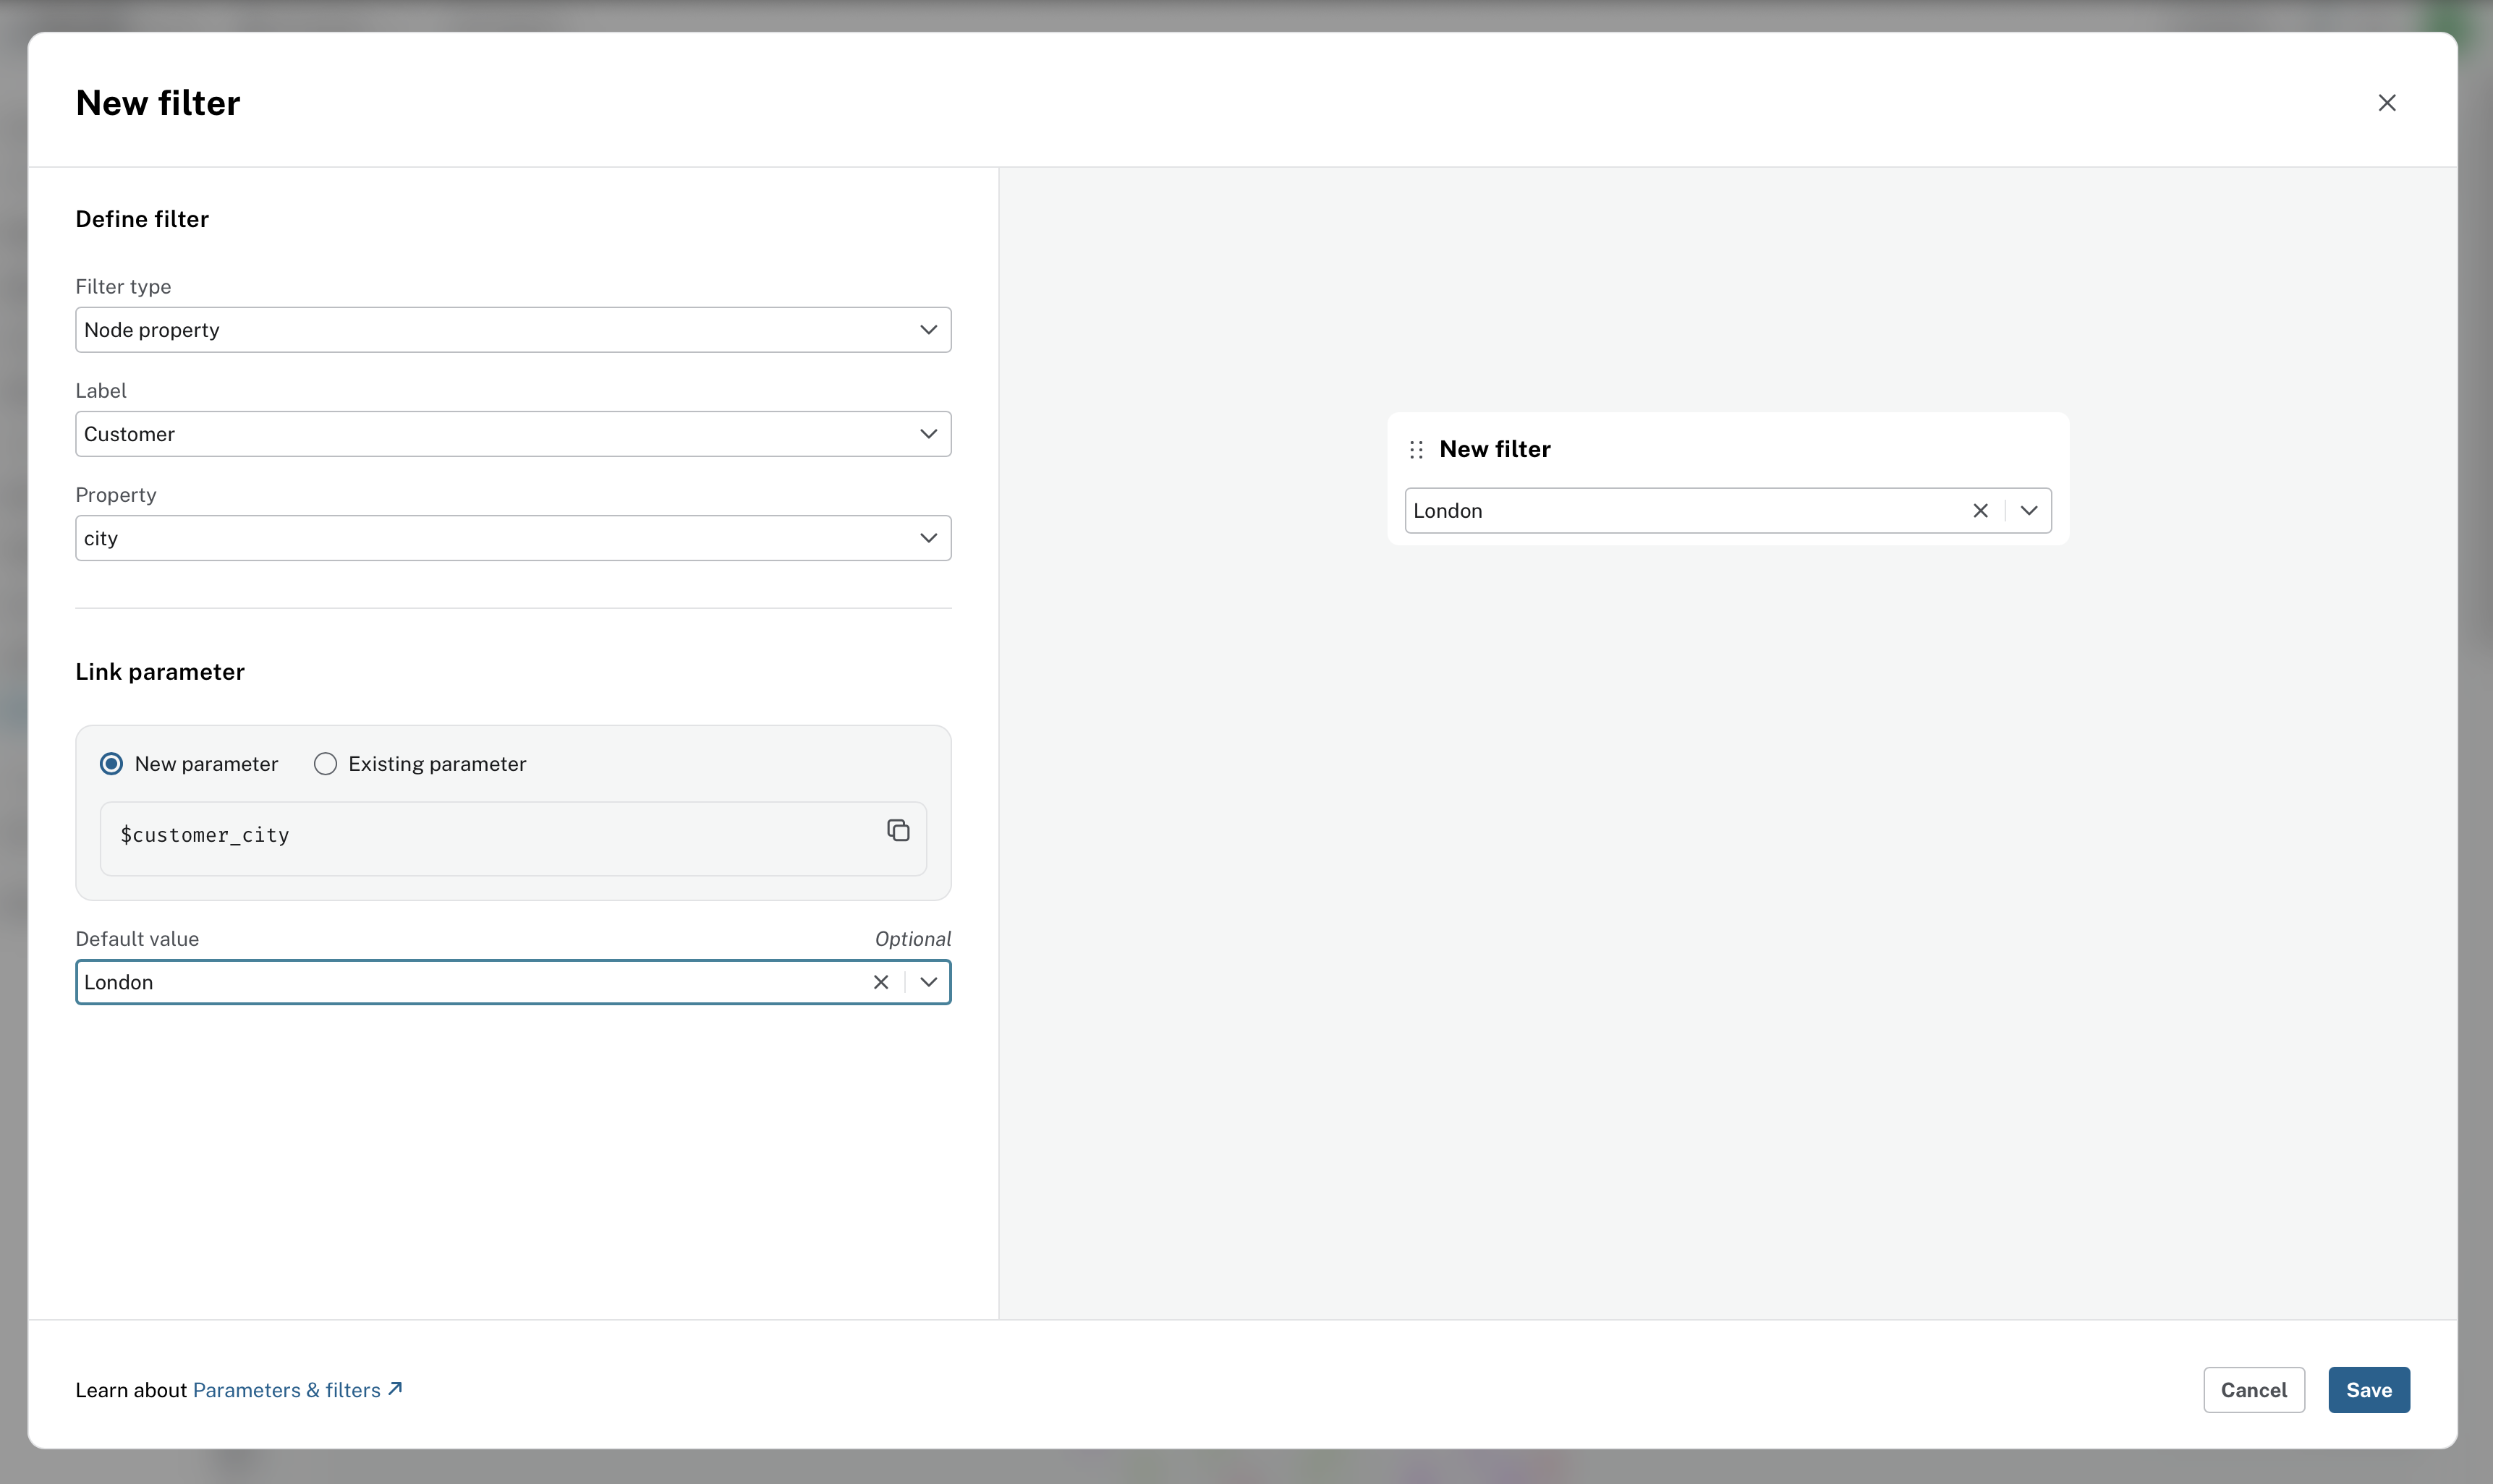The image size is (2493, 1484).
Task: Select the New parameter radio button
Action: click(112, 764)
